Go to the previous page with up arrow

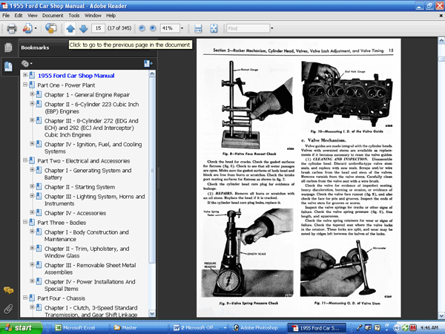[x=70, y=28]
